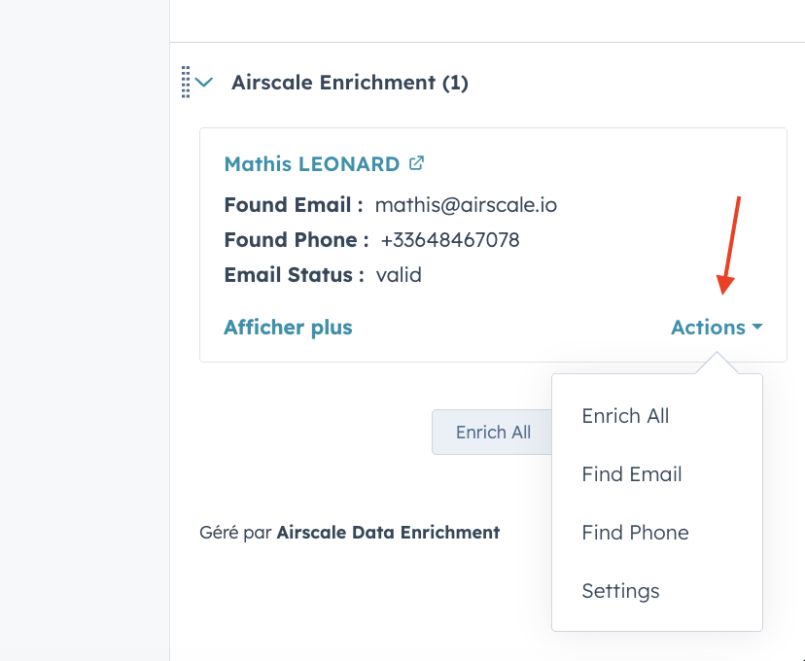The width and height of the screenshot is (805, 661).
Task: Click the phone number +33648467078
Action: click(x=450, y=239)
